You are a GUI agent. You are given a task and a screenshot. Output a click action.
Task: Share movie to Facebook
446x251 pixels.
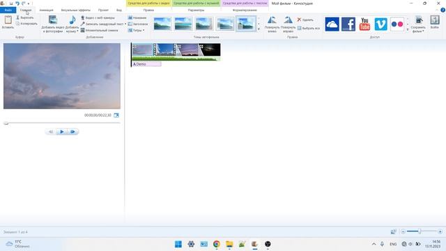pyautogui.click(x=348, y=24)
